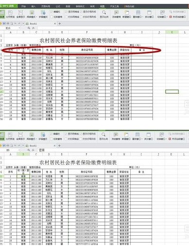Viewport: 189px width, 246px height.
Task: Open Page Break Preview (分页预览) in the top ribbon
Action: [10, 14]
